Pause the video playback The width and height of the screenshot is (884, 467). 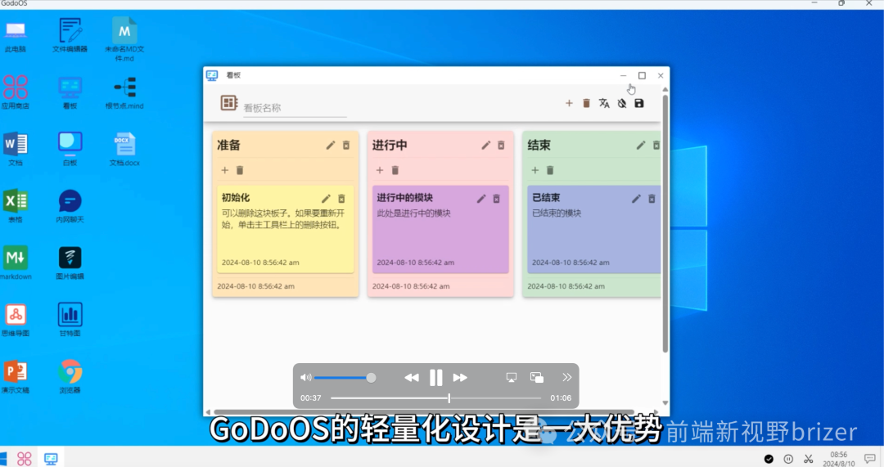pos(435,377)
